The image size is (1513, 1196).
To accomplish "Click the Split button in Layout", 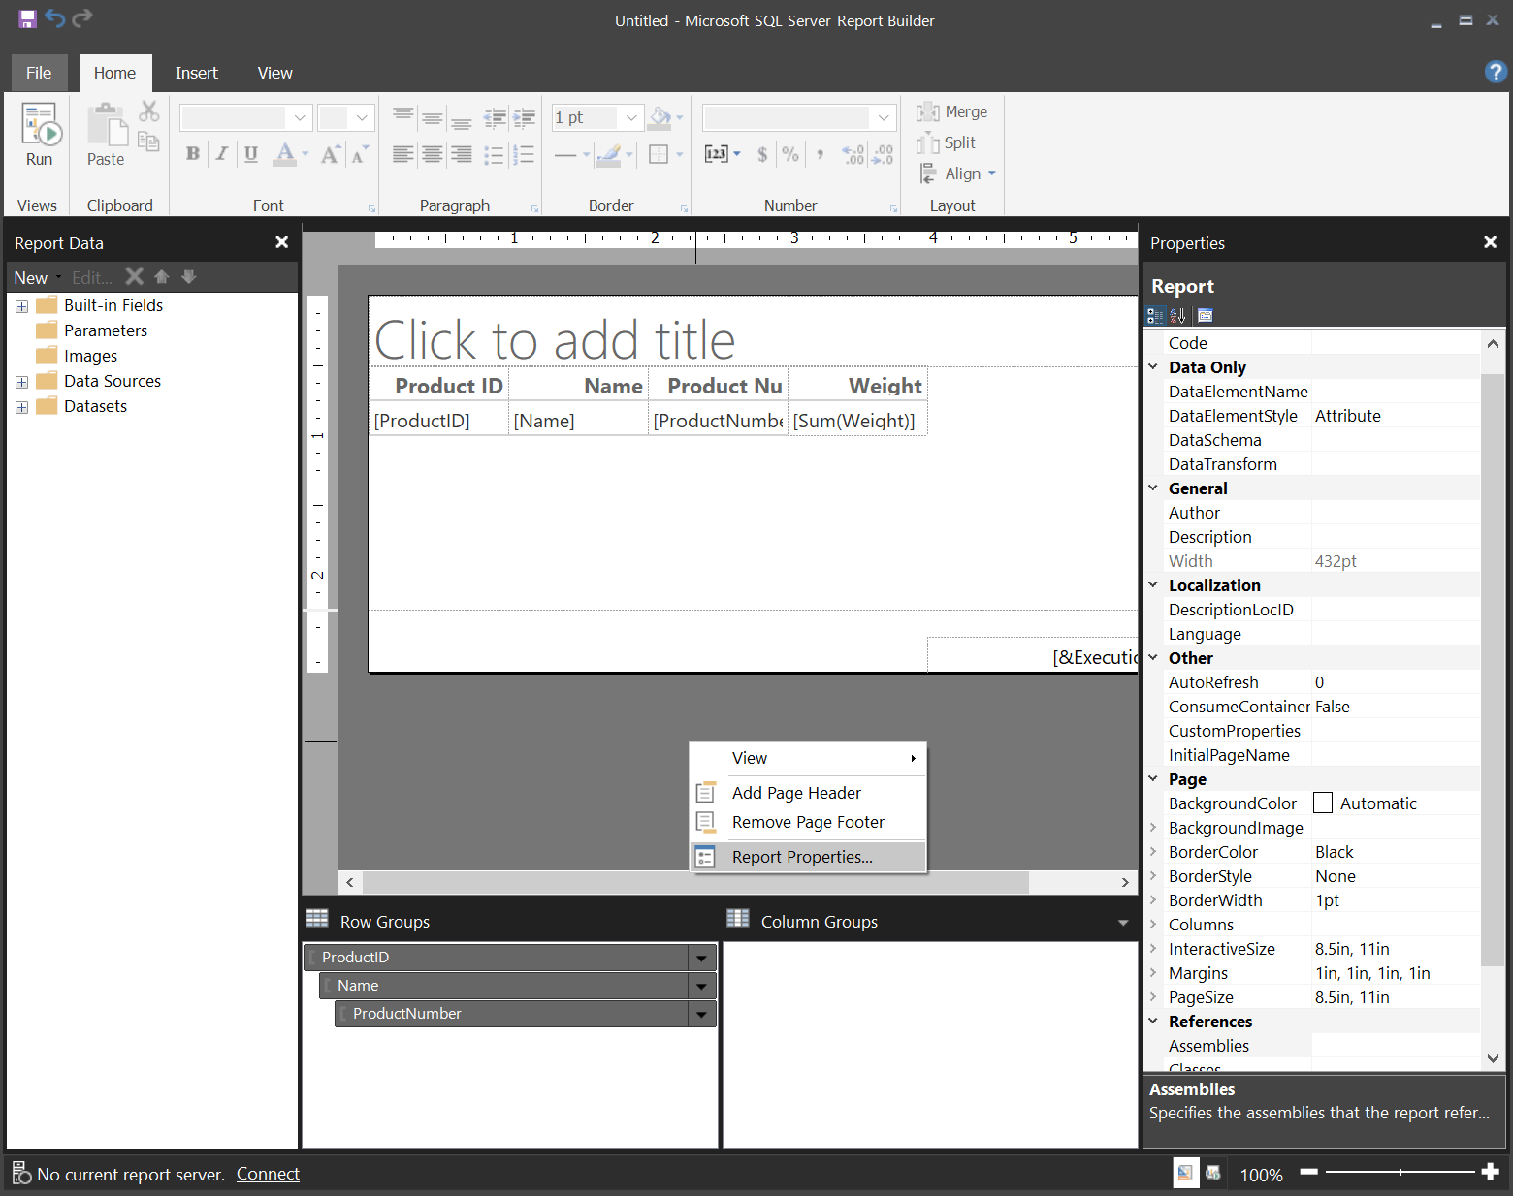I will [947, 142].
